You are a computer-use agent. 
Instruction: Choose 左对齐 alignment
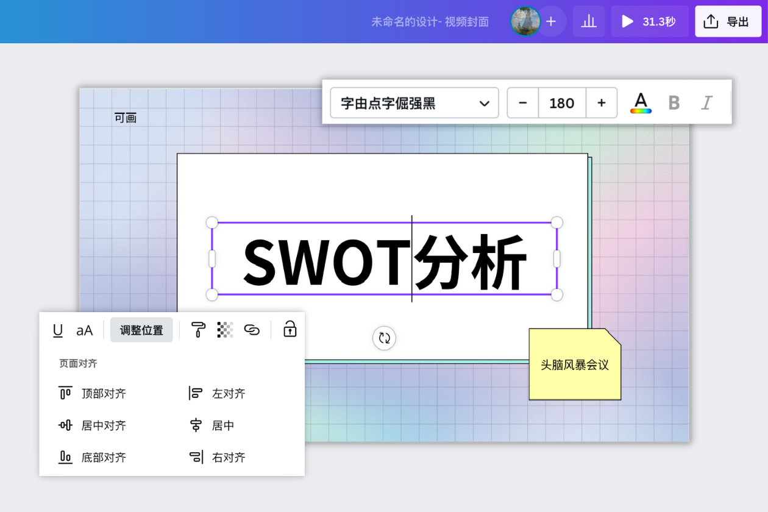click(x=217, y=394)
